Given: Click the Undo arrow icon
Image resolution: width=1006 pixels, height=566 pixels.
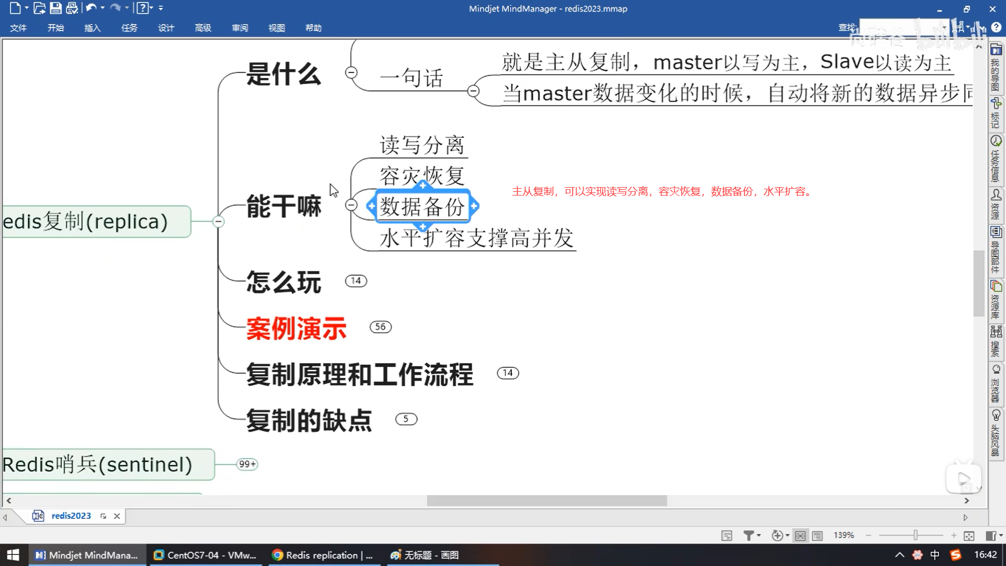Looking at the screenshot, I should pyautogui.click(x=91, y=8).
